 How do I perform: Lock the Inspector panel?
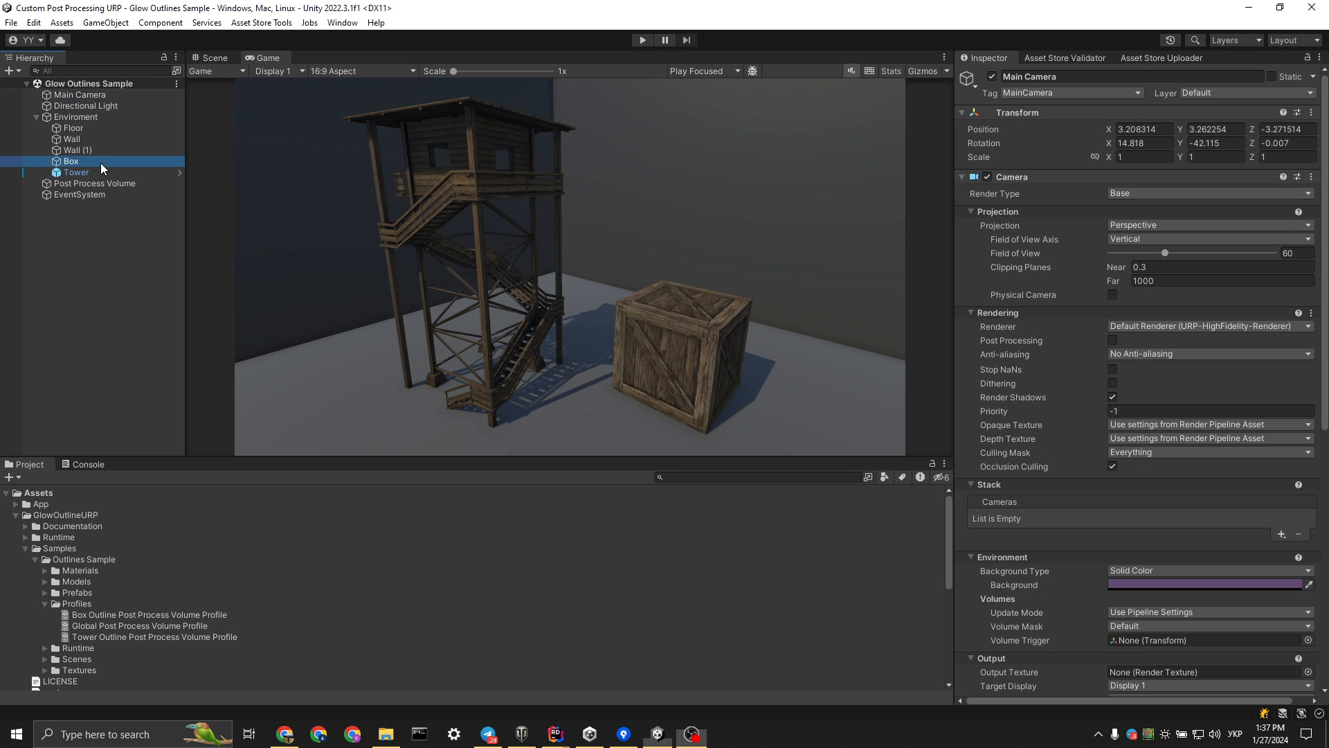coord(1308,57)
